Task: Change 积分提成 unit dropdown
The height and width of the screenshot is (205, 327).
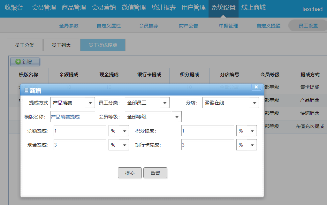Action: tap(252, 131)
